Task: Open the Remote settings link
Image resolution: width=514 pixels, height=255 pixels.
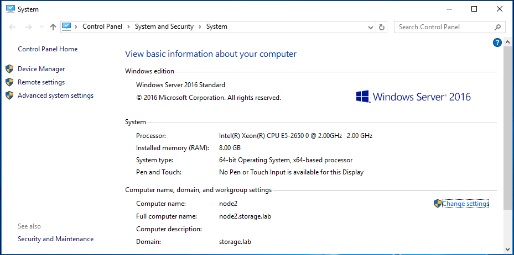Action: [41, 82]
